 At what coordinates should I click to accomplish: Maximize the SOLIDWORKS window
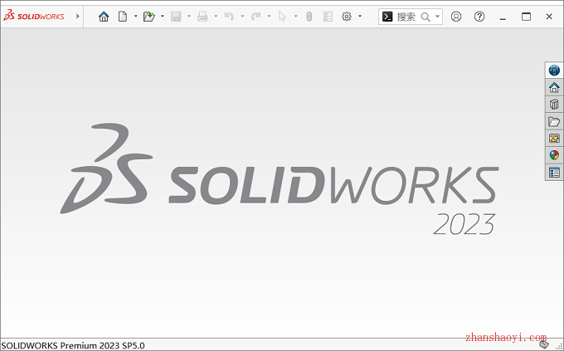(526, 17)
